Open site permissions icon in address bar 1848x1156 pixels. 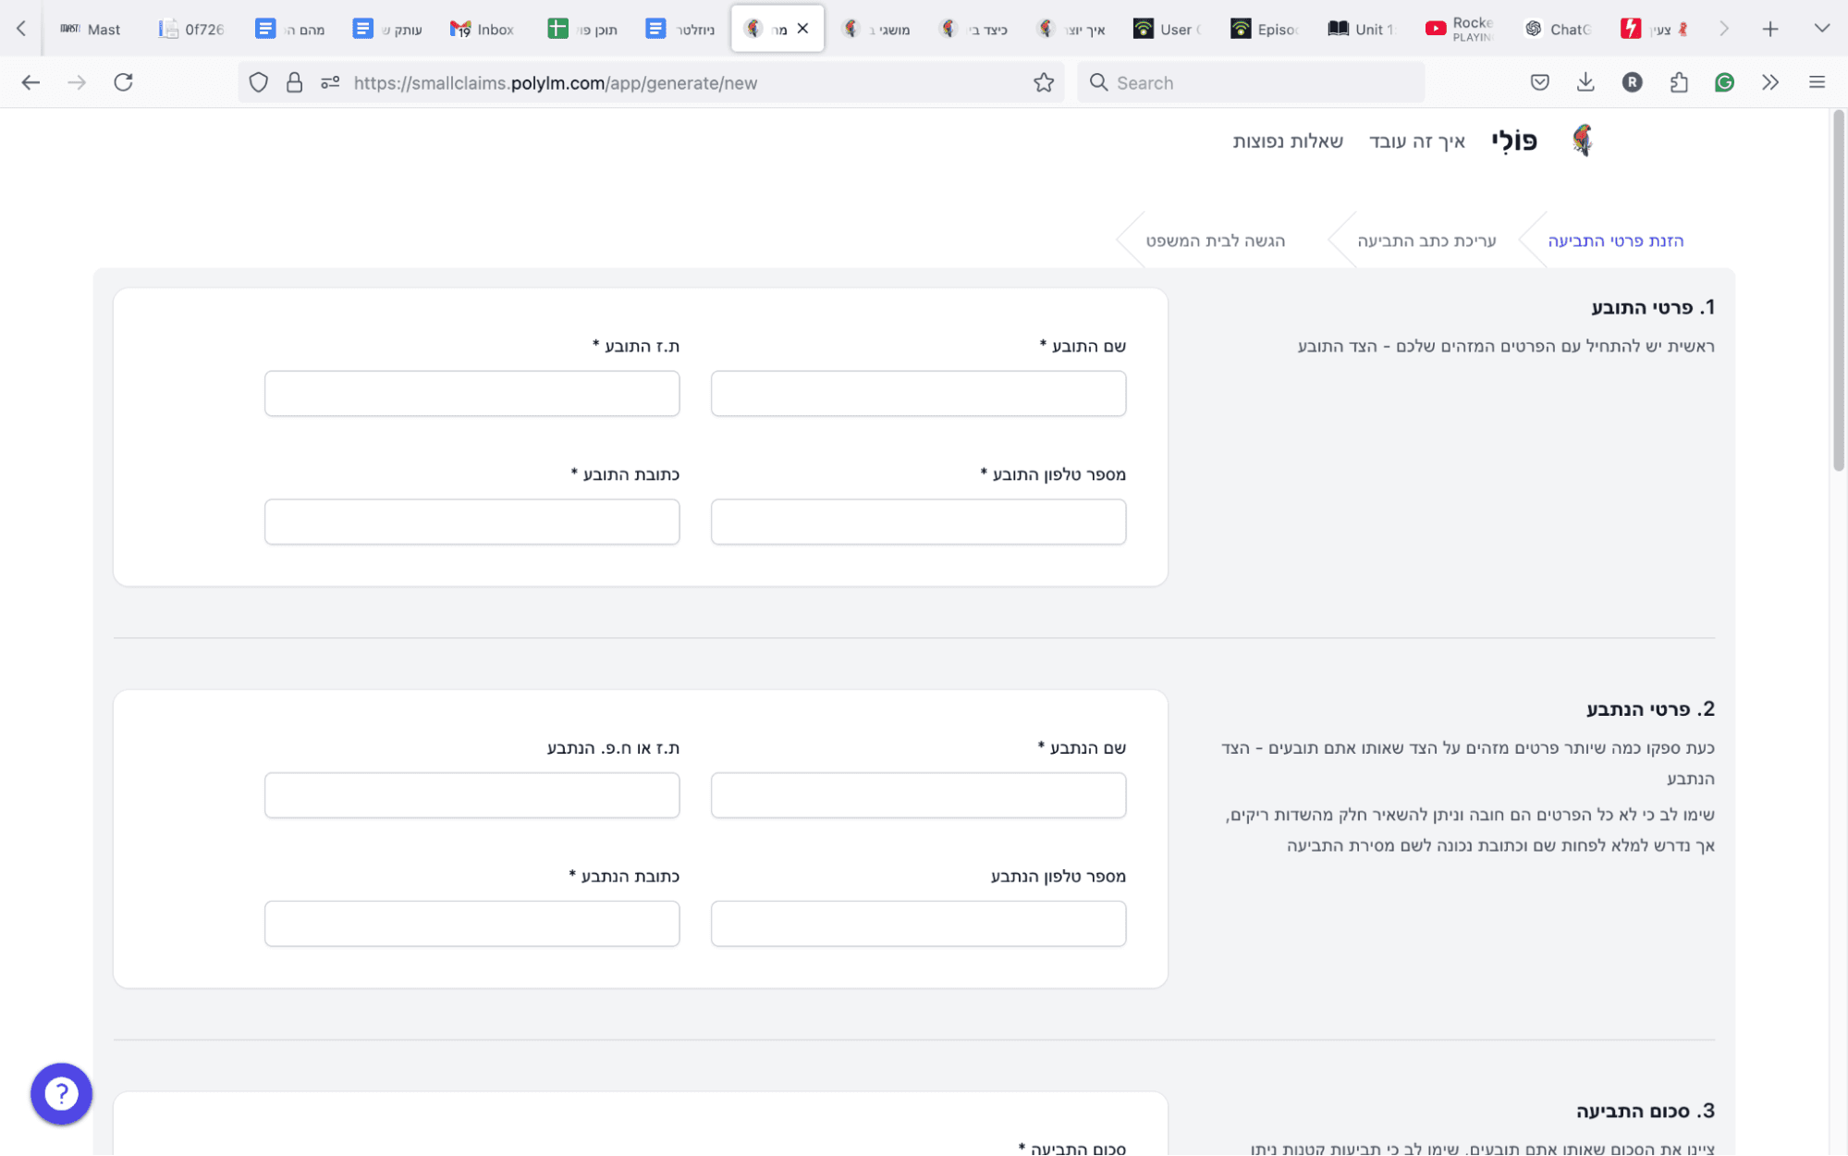[330, 82]
